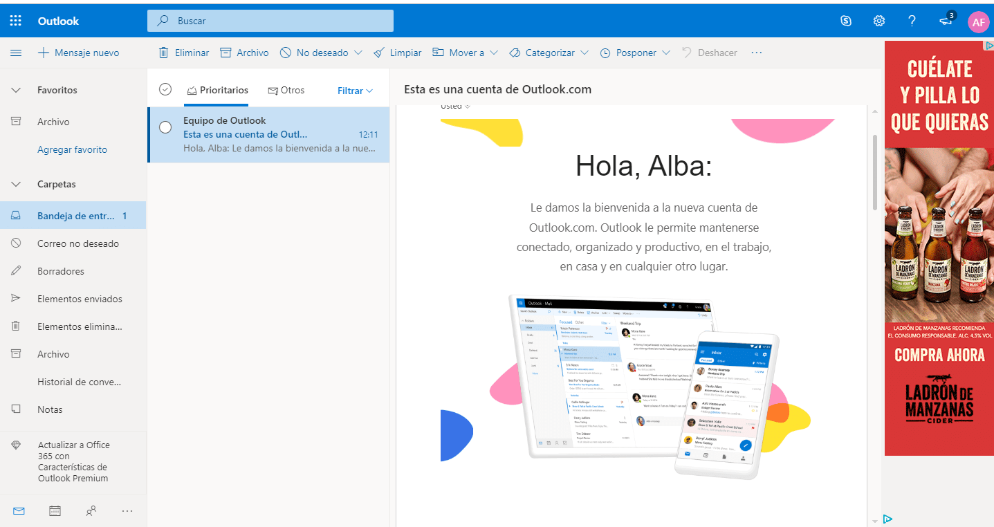Viewport: 994px width, 527px height.
Task: Expand the Posponer dropdown arrow
Action: click(666, 53)
